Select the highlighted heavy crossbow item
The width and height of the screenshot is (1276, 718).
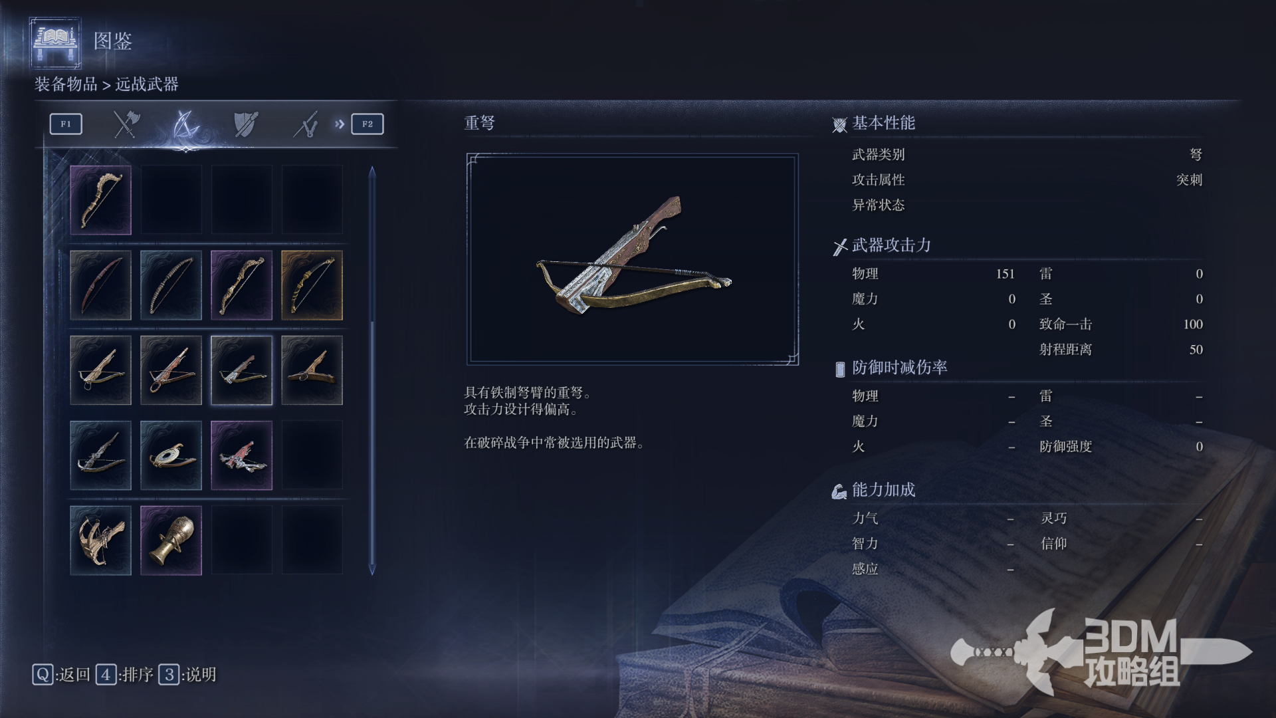click(242, 370)
